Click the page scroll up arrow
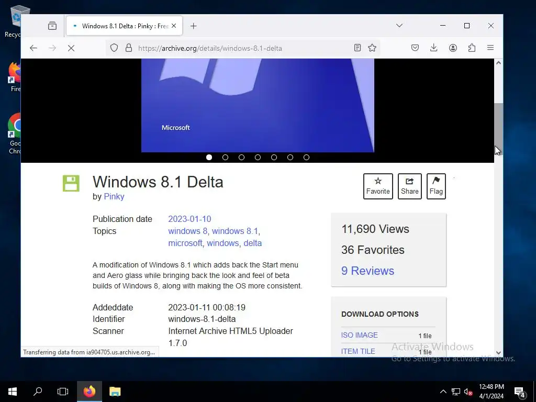The width and height of the screenshot is (536, 402). click(x=498, y=63)
